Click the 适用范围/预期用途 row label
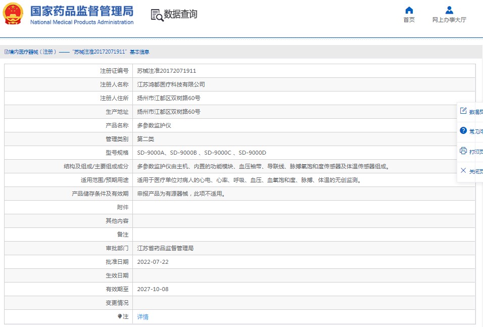The height and width of the screenshot is (327, 483). (x=105, y=180)
